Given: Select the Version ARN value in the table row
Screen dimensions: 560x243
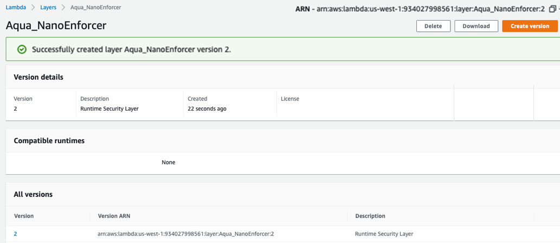Looking at the screenshot, I should tap(186, 234).
